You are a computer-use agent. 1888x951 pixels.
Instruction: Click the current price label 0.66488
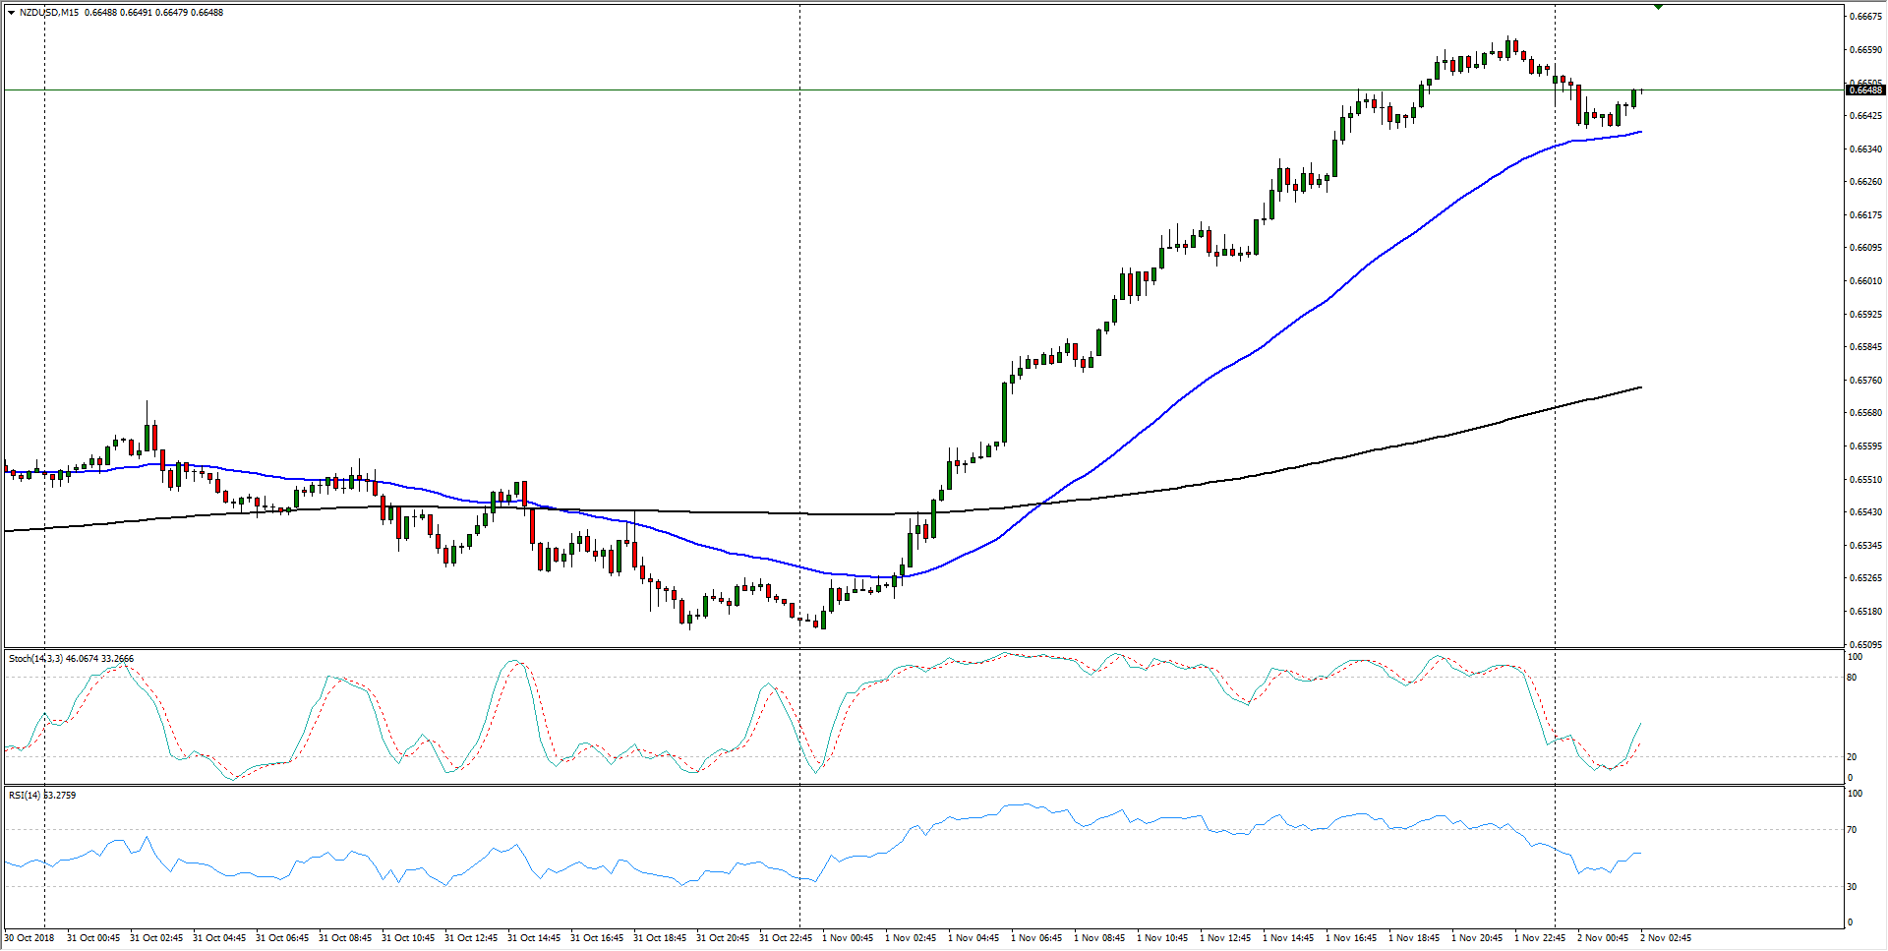tap(1865, 90)
